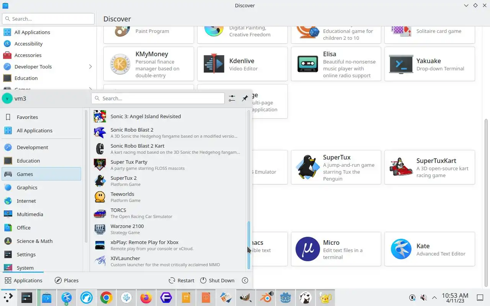Select Internet category in launcher

pyautogui.click(x=41, y=201)
